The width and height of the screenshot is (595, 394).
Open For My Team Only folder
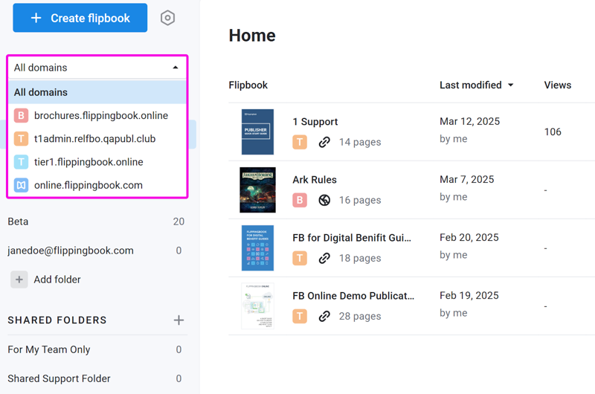point(96,349)
